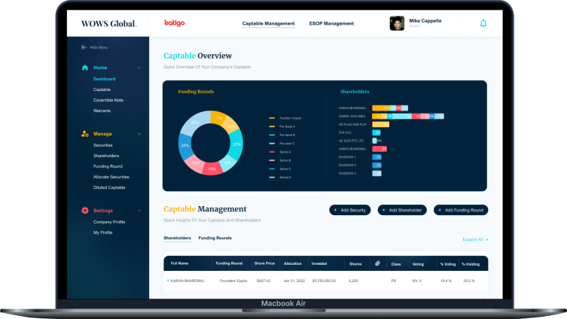
Task: Click Add Funding Round button
Action: click(461, 210)
